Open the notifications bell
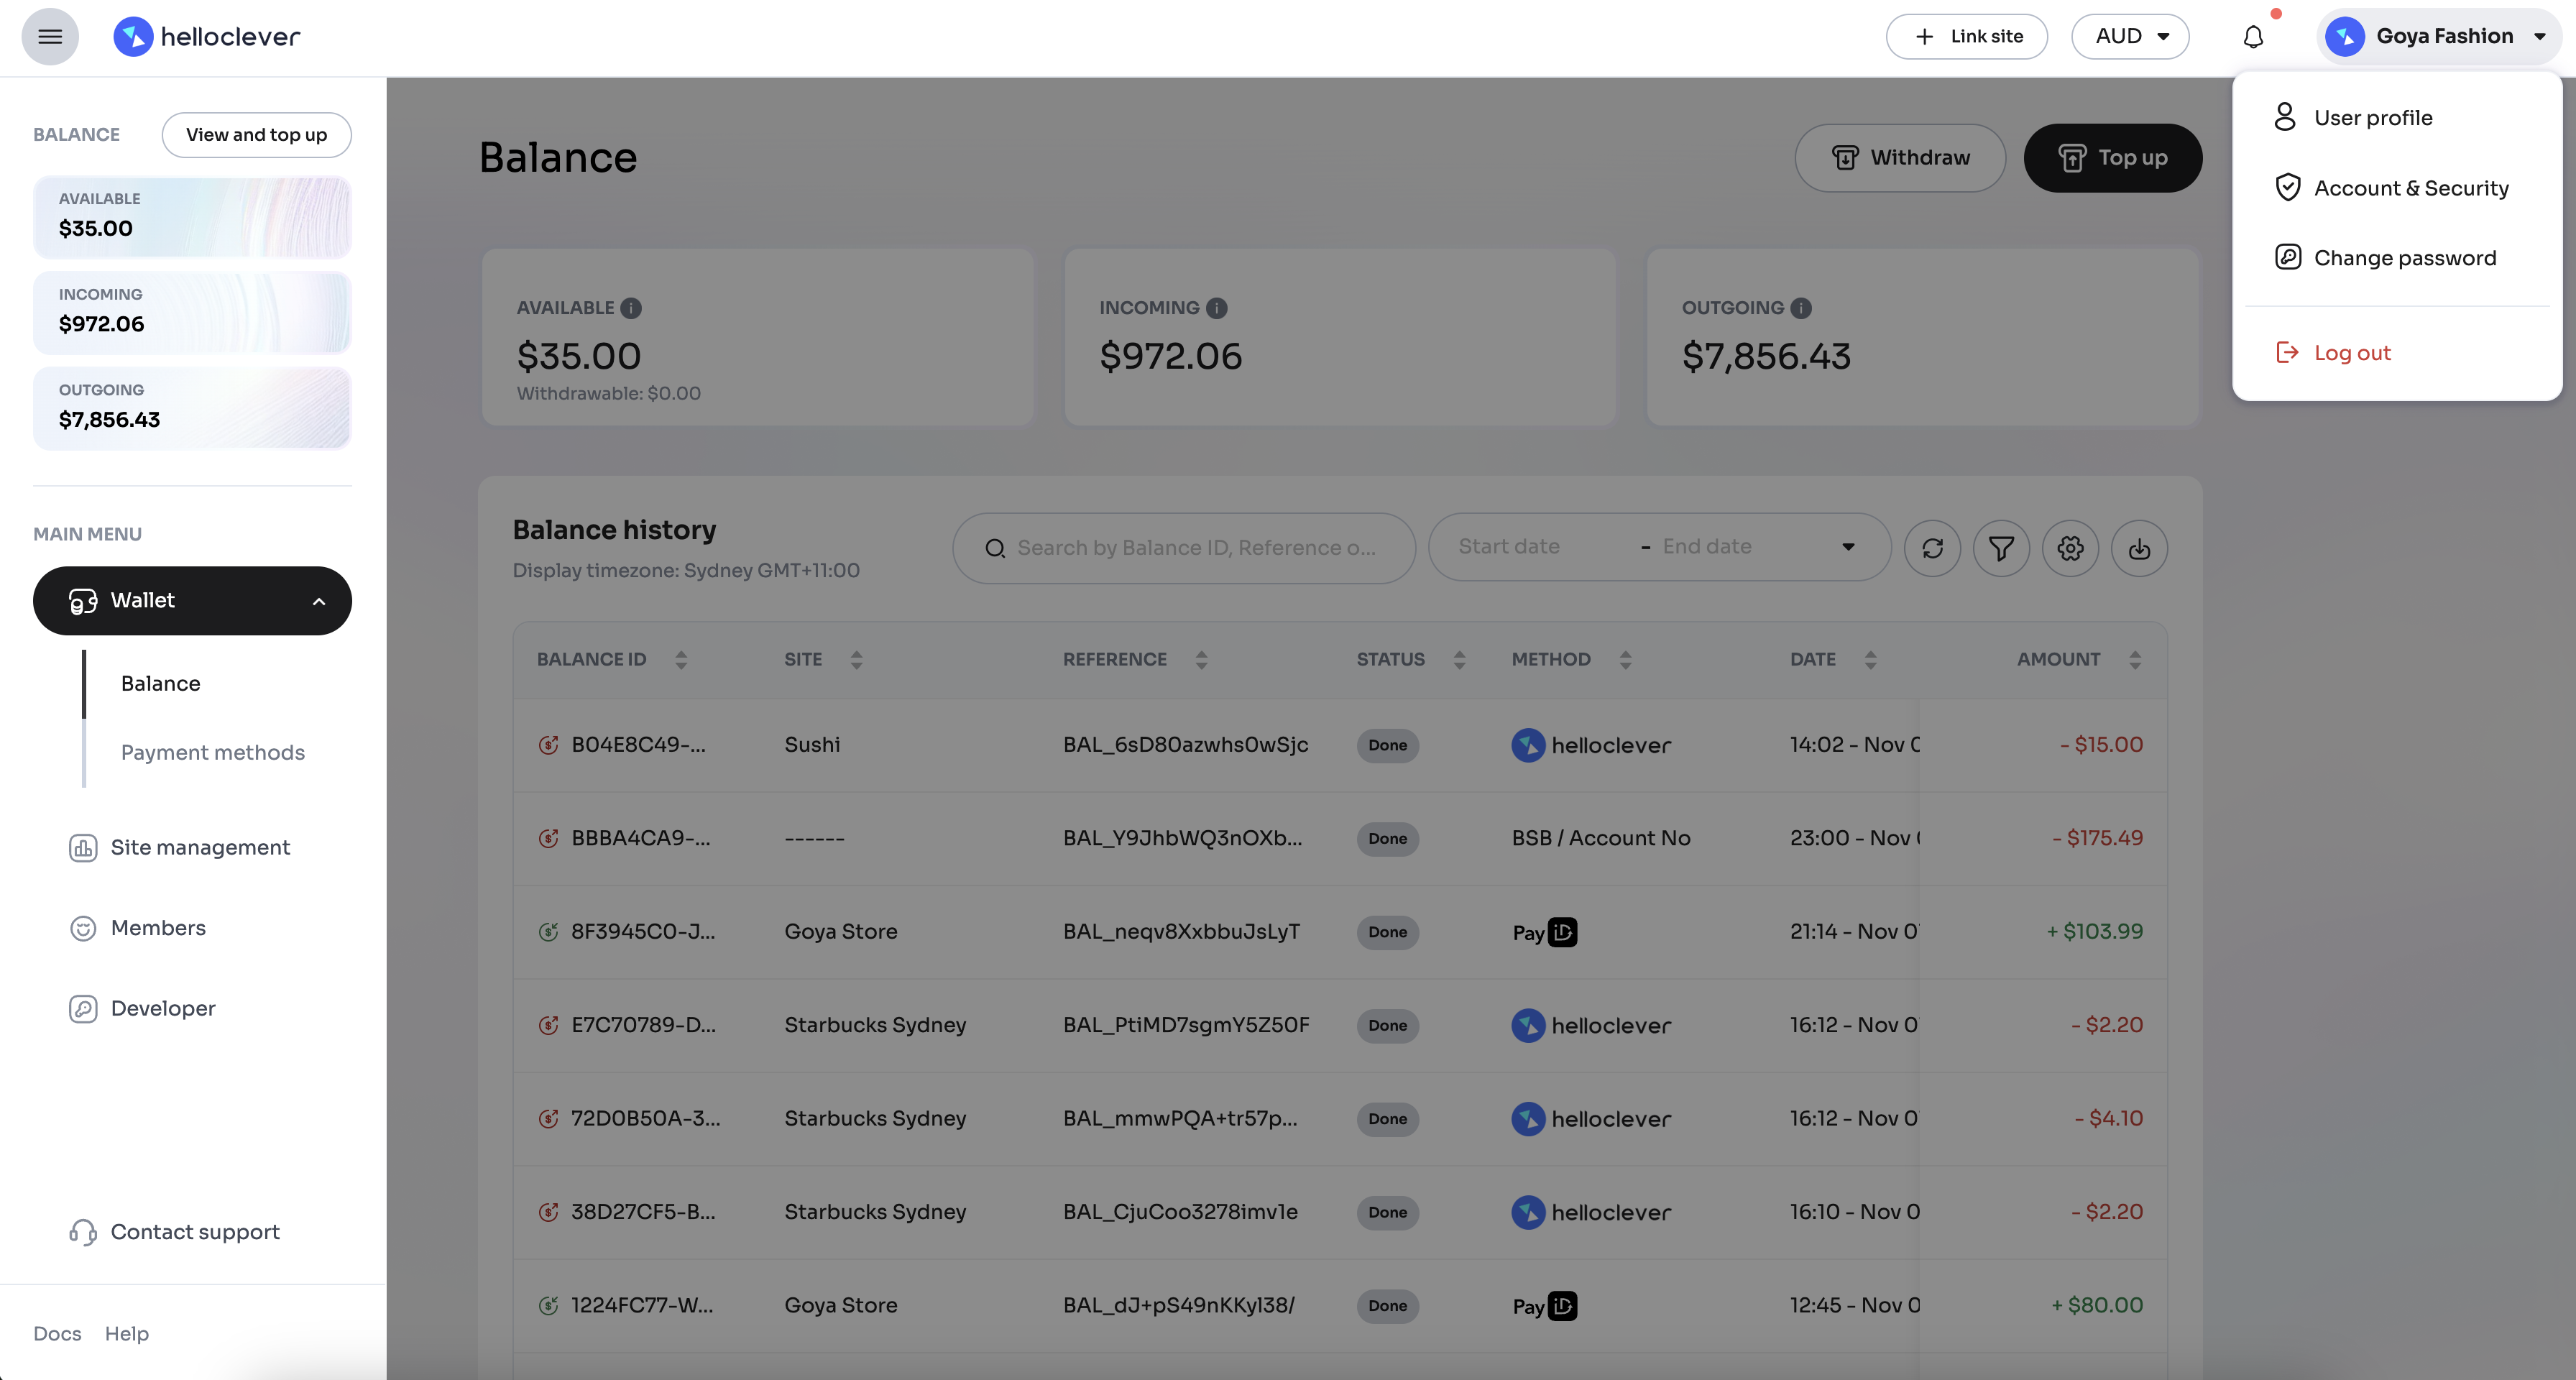 point(2253,37)
